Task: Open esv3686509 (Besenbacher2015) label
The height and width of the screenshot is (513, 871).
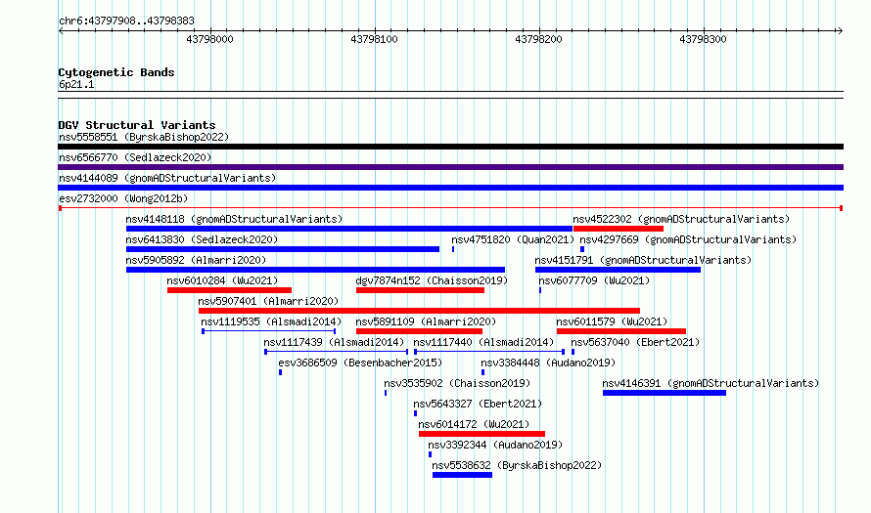Action: coord(360,363)
